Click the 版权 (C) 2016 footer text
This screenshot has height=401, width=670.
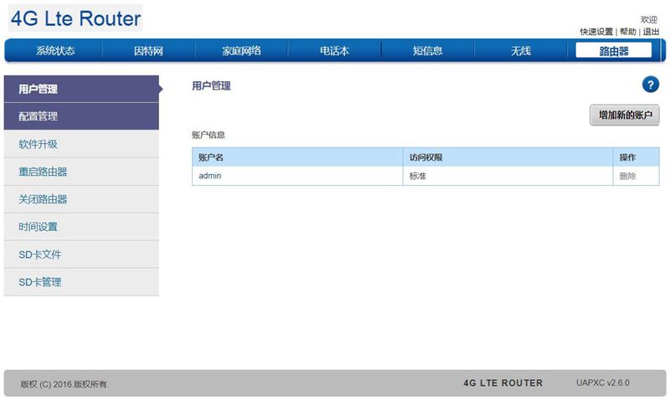[64, 384]
